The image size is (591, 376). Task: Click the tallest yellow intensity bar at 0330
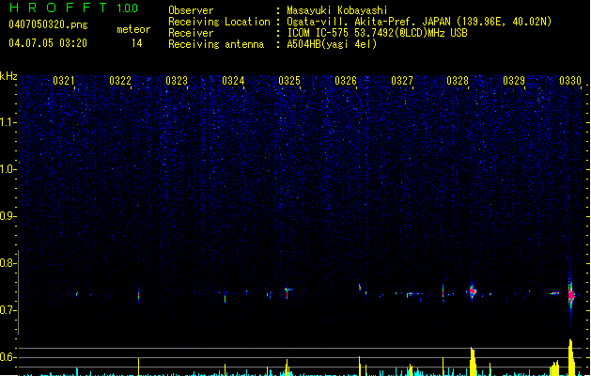571,357
